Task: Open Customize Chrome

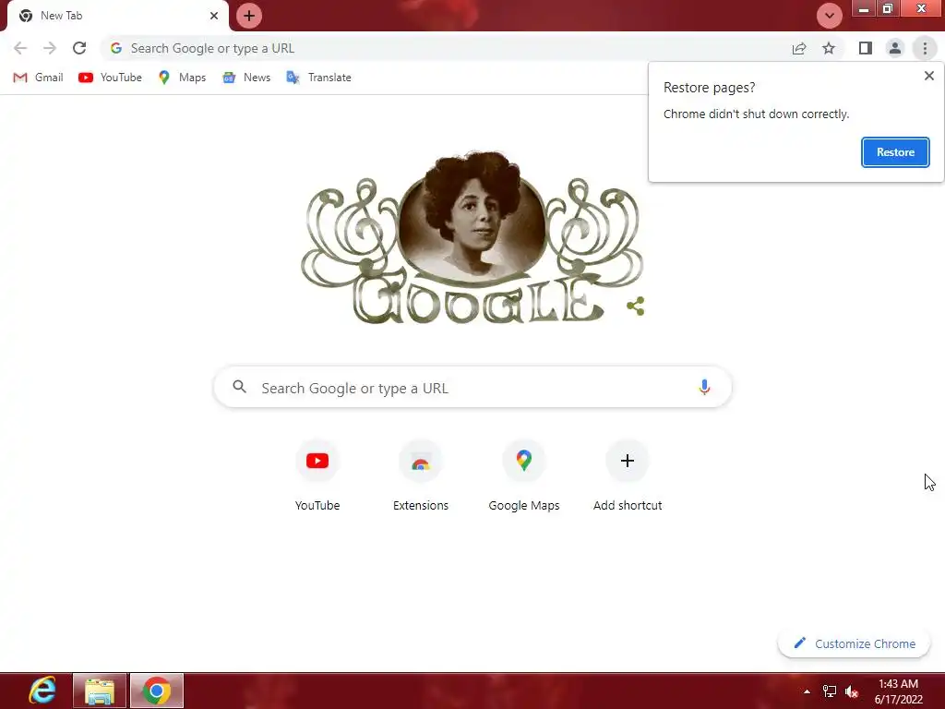Action: (x=854, y=643)
